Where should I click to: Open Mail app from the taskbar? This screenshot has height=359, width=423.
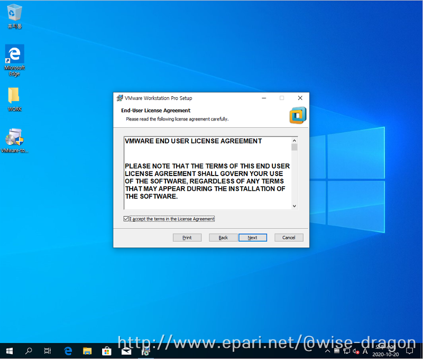[x=126, y=351]
